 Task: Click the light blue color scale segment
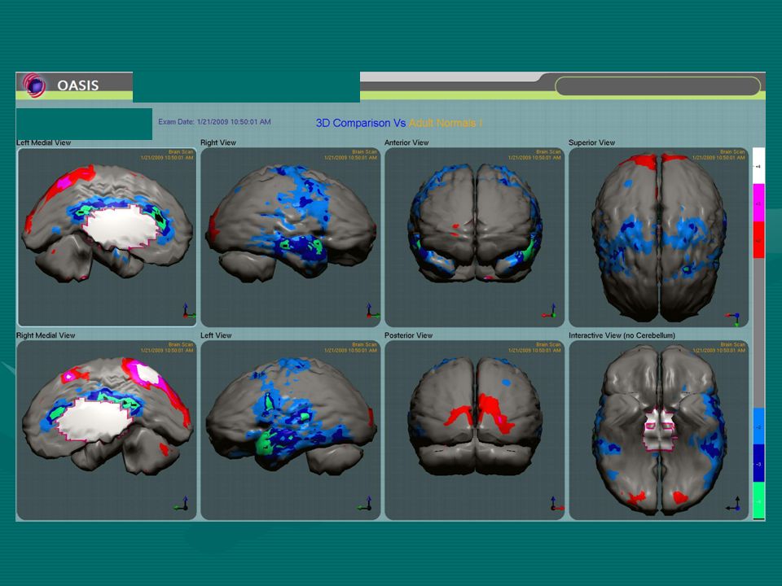[758, 426]
